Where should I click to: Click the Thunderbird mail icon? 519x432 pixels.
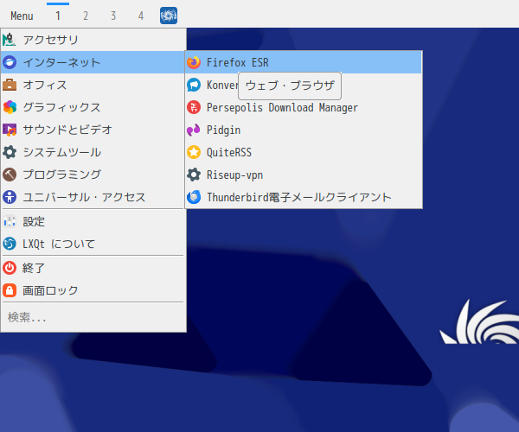(194, 197)
